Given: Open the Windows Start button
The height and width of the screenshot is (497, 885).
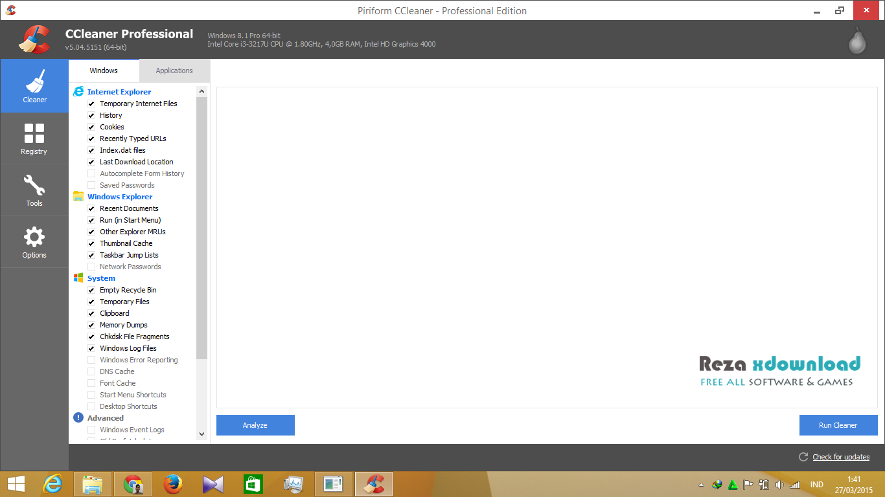Looking at the screenshot, I should click(x=16, y=484).
